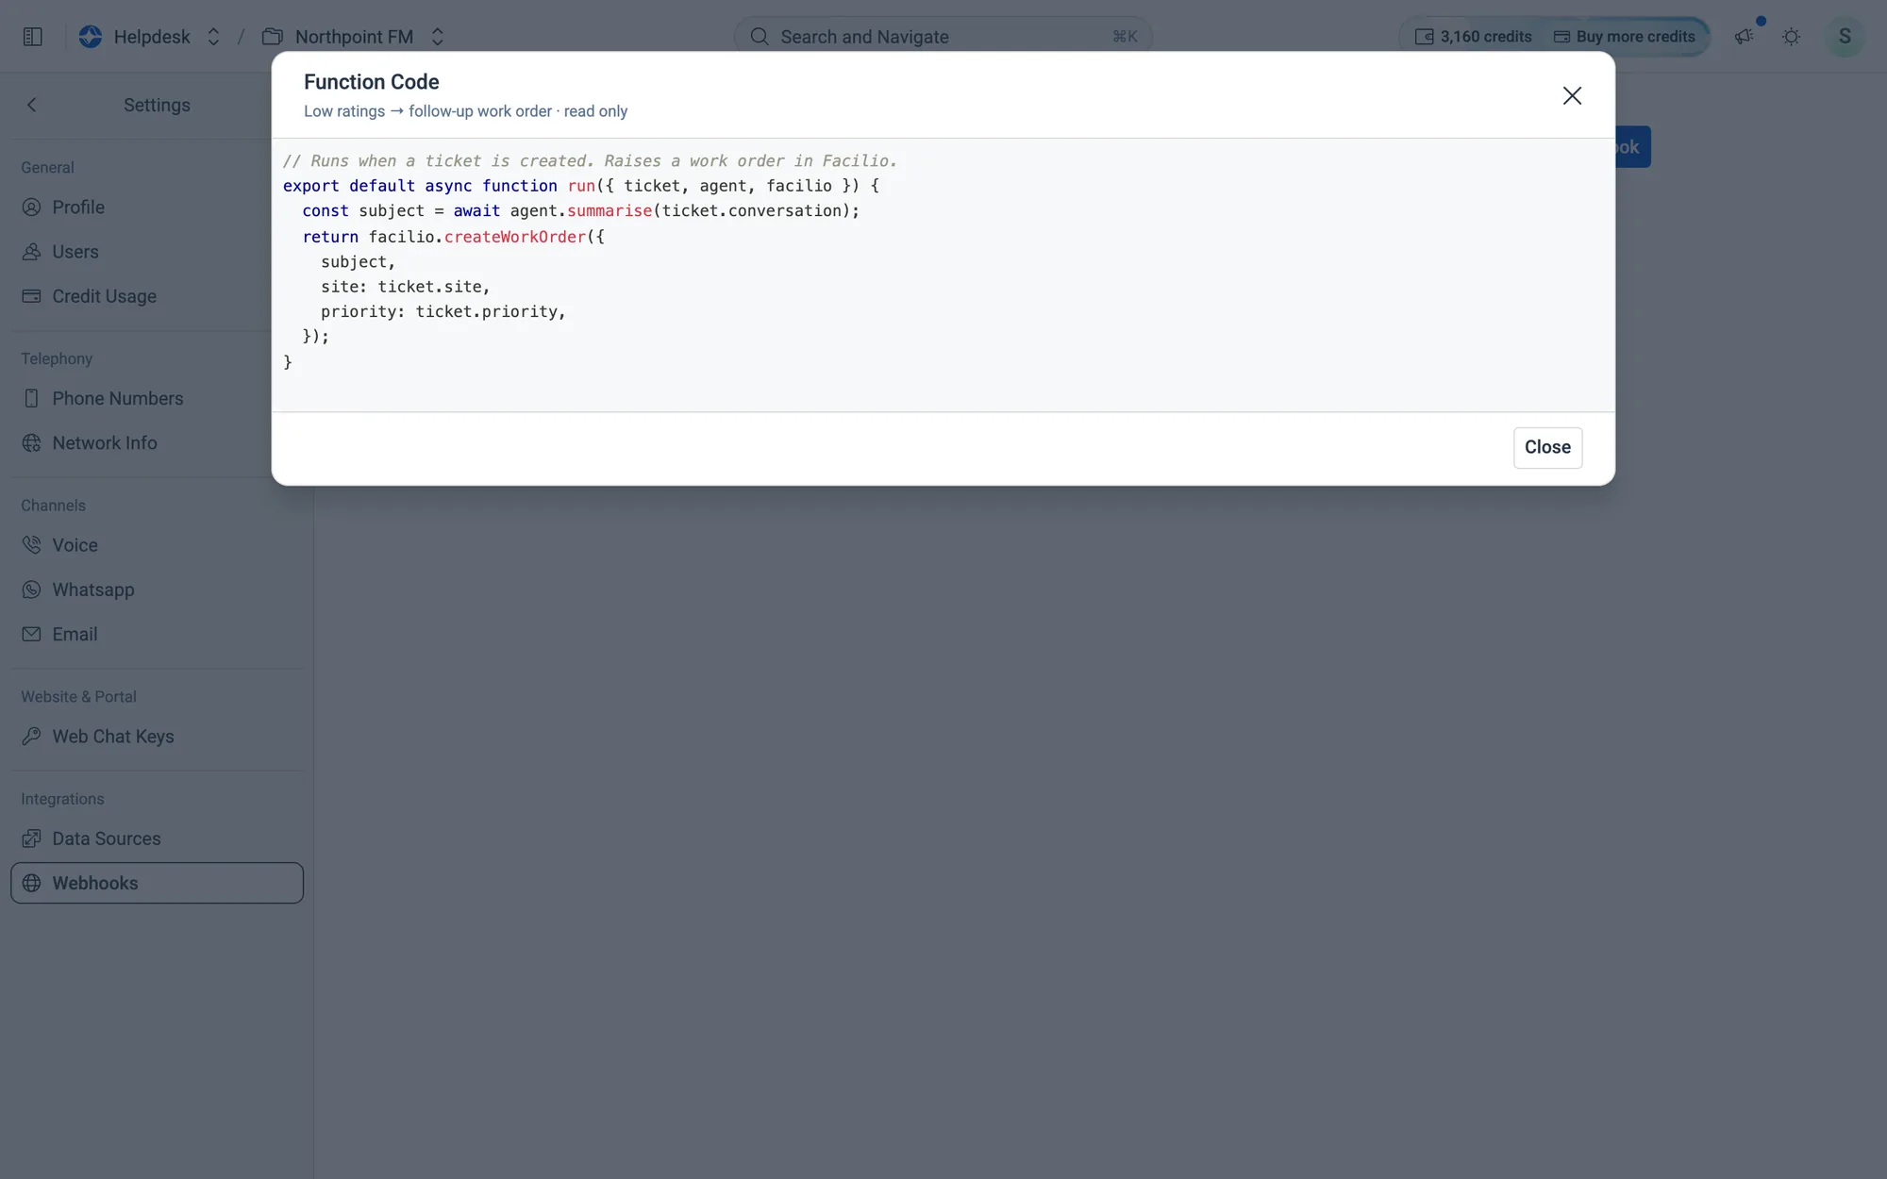This screenshot has width=1887, height=1179.
Task: Click the Helpdesk logo icon
Action: point(91,37)
